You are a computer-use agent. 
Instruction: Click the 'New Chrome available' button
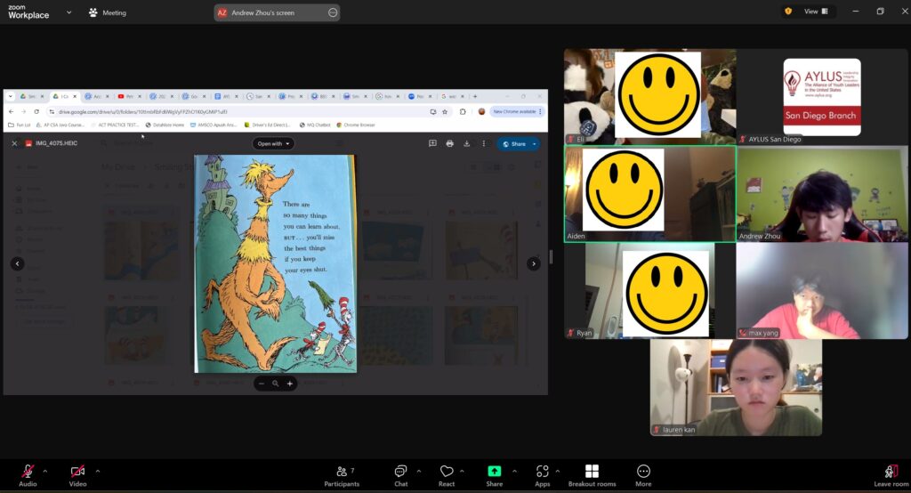point(517,111)
